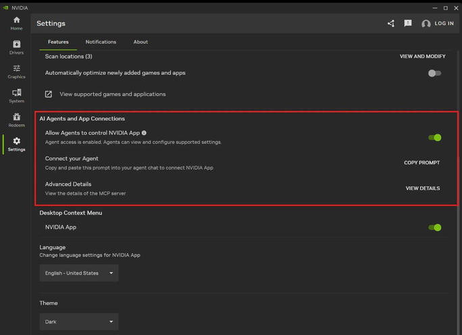The image size is (462, 335).
Task: Click 'View the details of the MCP server' text
Action: coord(86,193)
